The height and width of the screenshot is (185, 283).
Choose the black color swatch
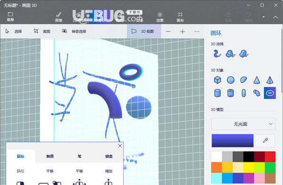(249, 157)
